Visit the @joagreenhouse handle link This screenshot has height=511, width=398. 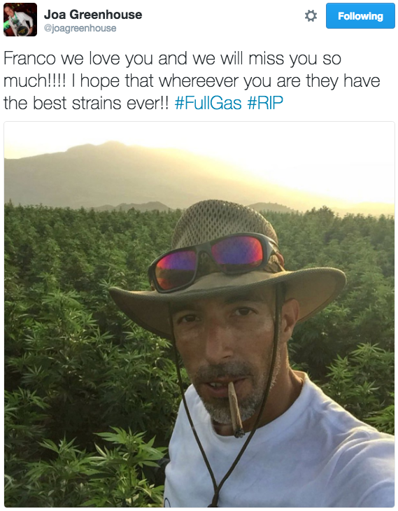[80, 29]
